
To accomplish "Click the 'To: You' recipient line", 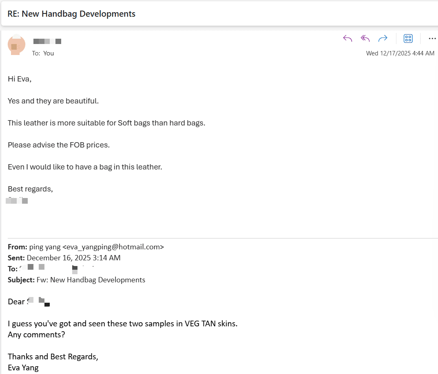I will [x=43, y=53].
